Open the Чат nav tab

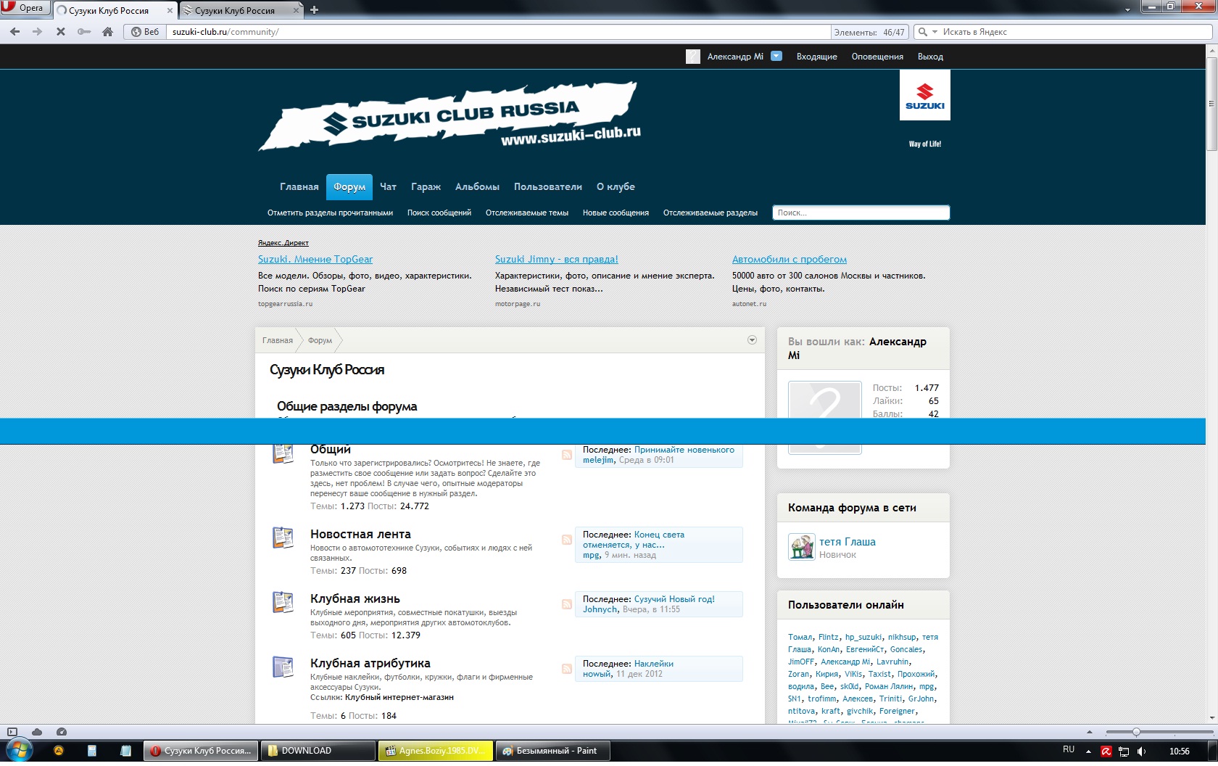tap(388, 187)
